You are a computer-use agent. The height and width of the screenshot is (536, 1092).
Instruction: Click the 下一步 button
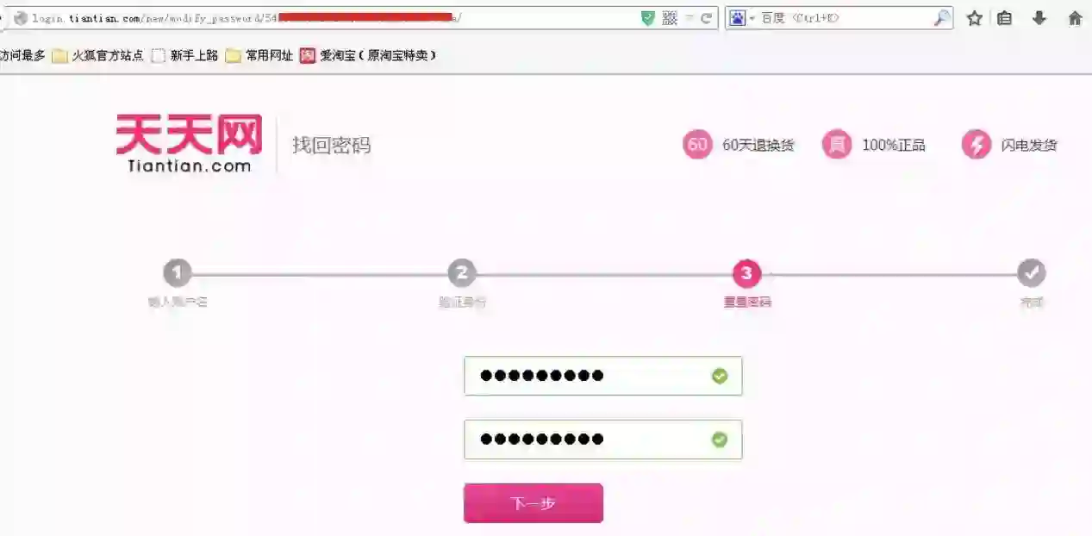point(534,503)
